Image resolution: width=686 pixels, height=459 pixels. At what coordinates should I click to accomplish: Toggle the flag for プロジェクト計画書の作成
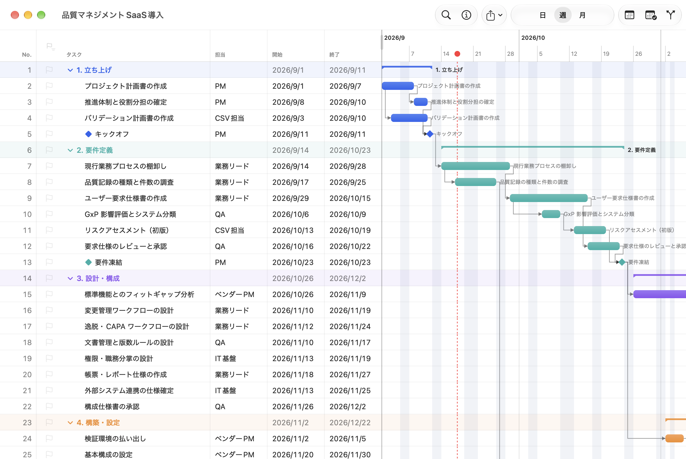tap(49, 86)
